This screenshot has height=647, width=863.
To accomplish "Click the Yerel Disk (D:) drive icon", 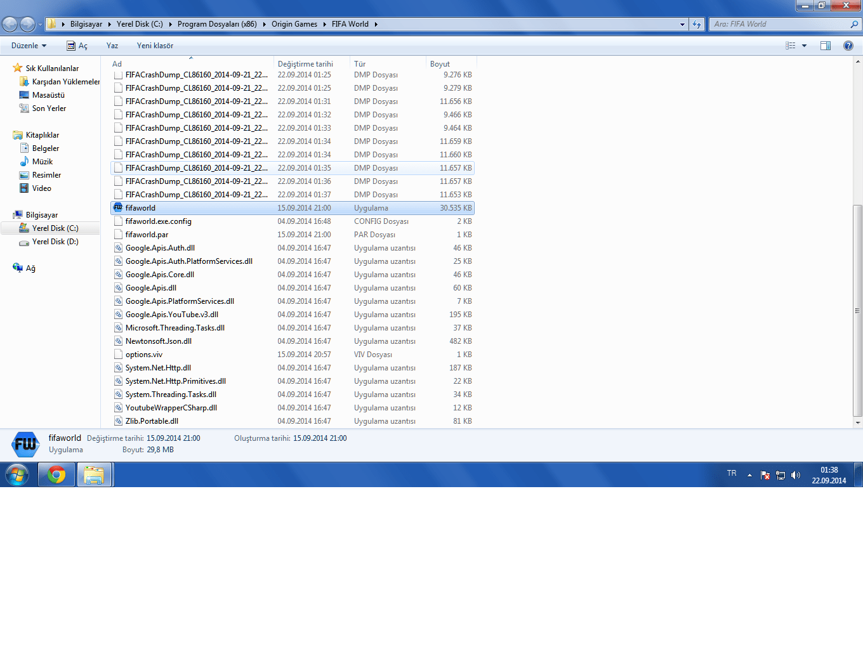I will tap(24, 242).
